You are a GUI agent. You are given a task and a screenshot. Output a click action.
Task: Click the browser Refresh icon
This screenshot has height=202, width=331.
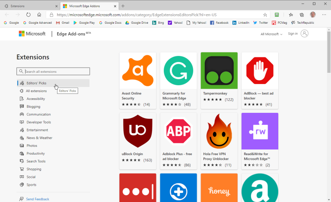click(x=28, y=15)
